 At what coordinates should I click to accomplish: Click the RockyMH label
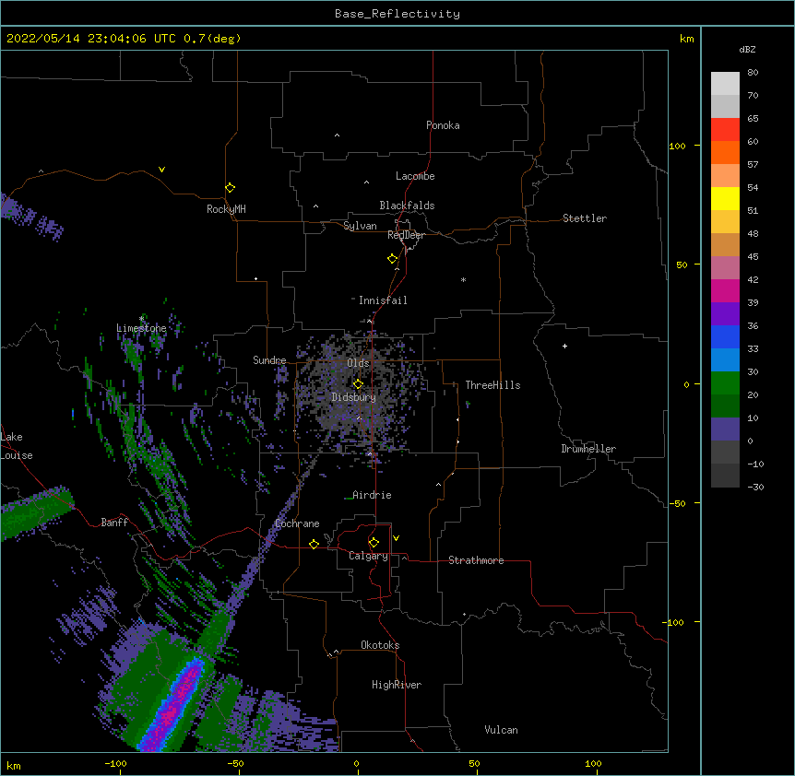(x=226, y=209)
